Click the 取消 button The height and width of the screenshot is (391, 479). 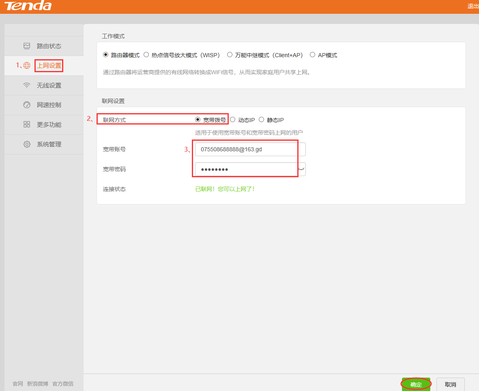click(450, 385)
